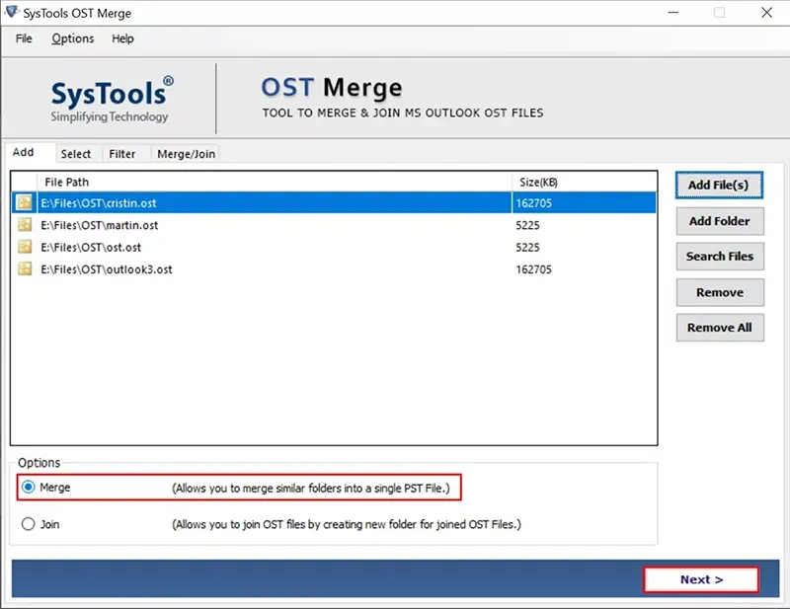Select the E:\Files\OST\ost.ost row
Viewport: 790px width, 609px height.
[x=334, y=247]
